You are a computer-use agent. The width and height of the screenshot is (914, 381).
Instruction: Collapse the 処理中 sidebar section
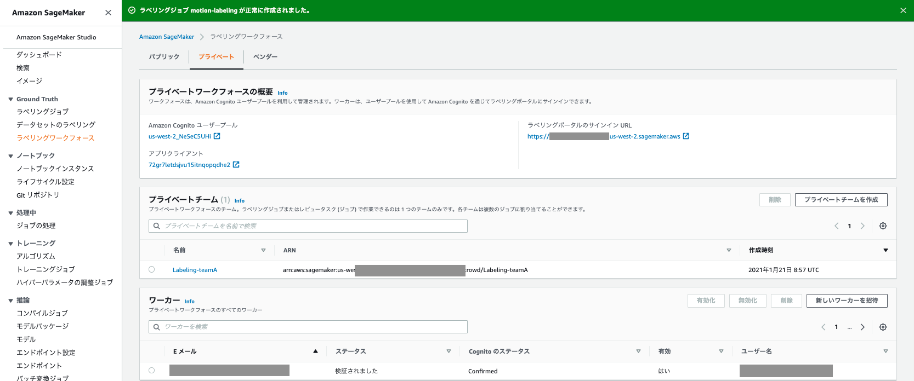point(10,213)
